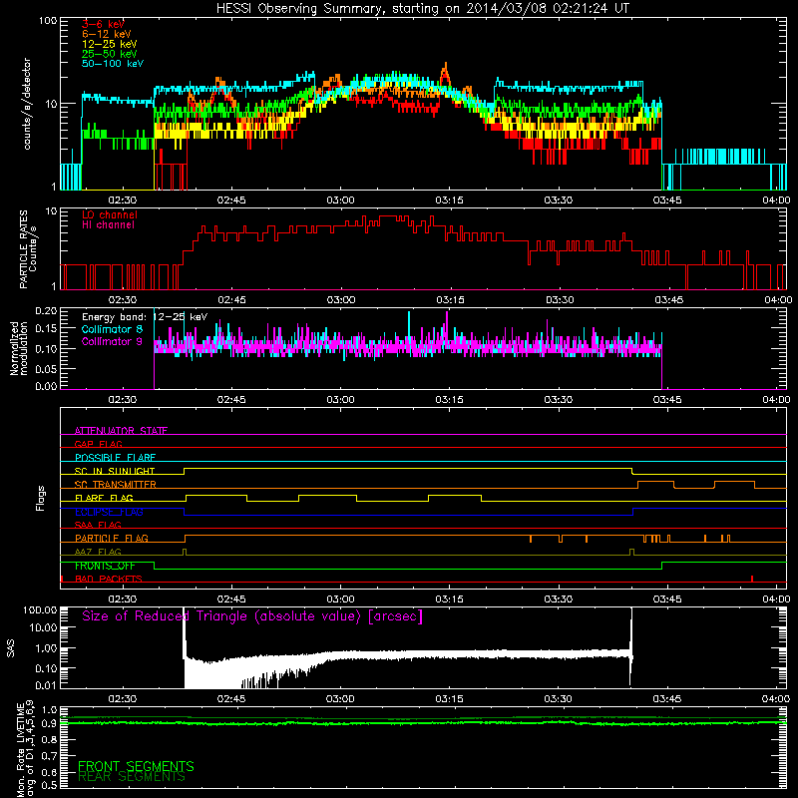Click the Normalized modulation axis label
The image size is (798, 798).
click(18, 348)
